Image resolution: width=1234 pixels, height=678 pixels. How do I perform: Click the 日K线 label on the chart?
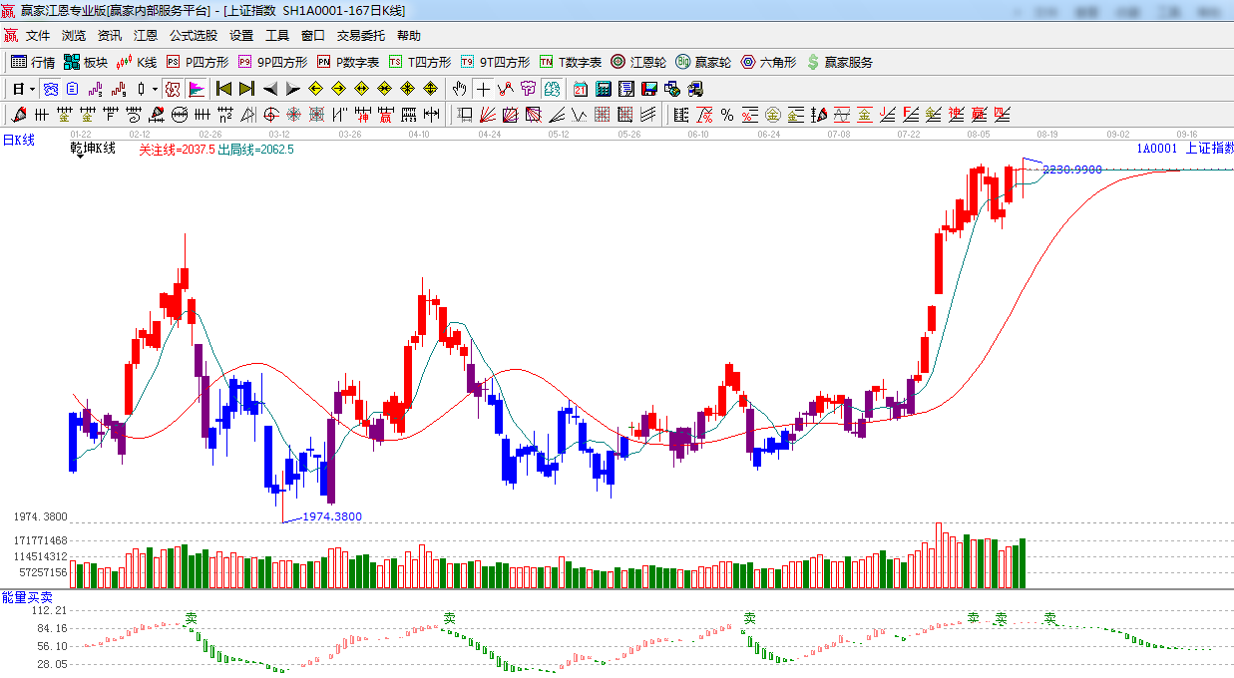tap(18, 141)
